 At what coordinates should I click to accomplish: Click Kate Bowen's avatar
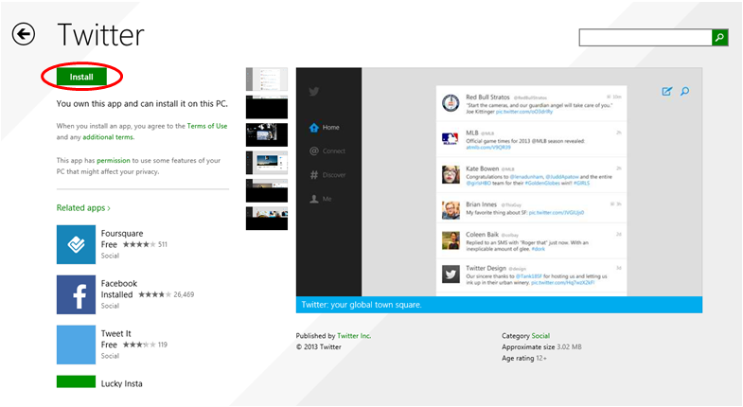(x=451, y=174)
